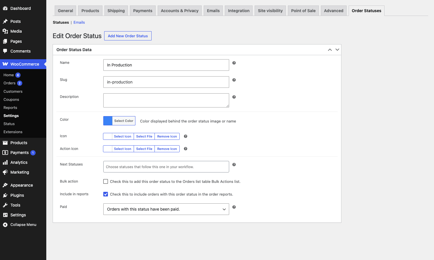Click the Posts pushpin icon
Viewport: 434px width, 260px height.
5,21
